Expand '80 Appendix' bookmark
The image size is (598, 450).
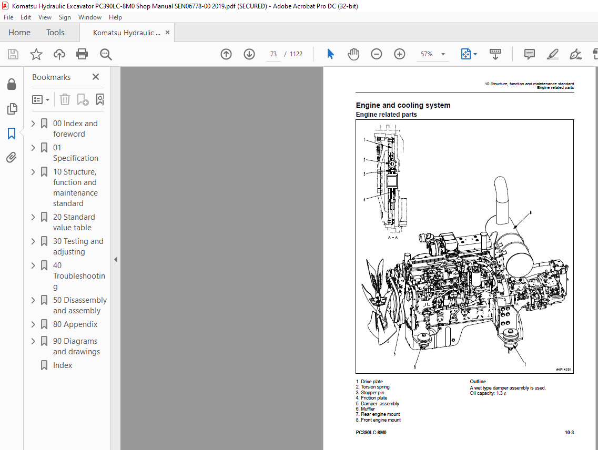click(x=33, y=324)
